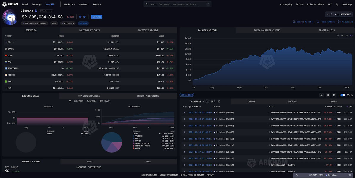The height and width of the screenshot is (178, 355).
Task: Open network filter funnel next to ALL NETWORKS
Action: click(328, 14)
